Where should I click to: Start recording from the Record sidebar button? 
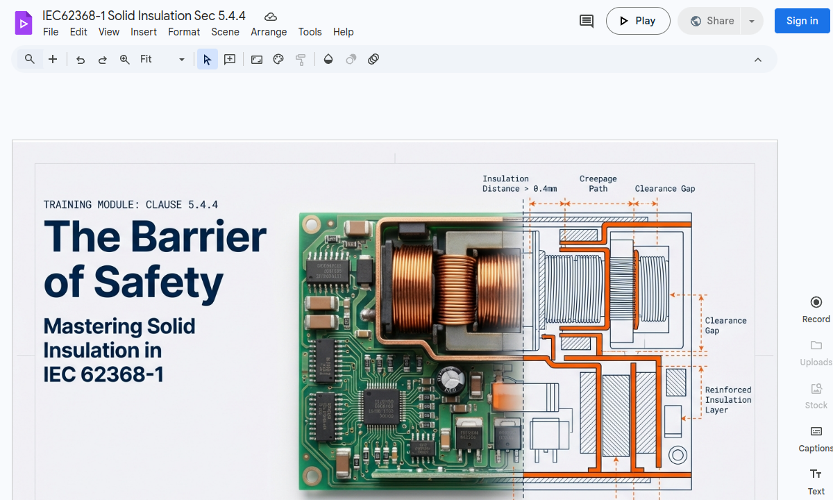pyautogui.click(x=816, y=309)
